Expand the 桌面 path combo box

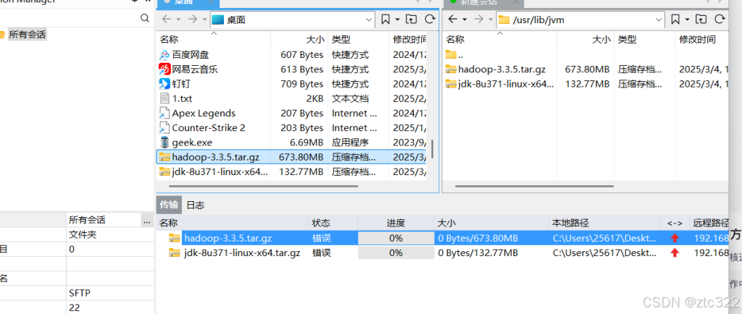click(x=369, y=20)
